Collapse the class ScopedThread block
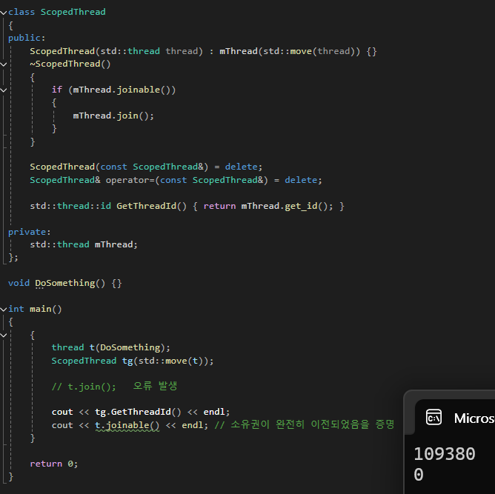The height and width of the screenshot is (494, 495). coord(4,13)
